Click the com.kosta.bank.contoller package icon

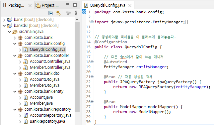[x=20, y=56]
